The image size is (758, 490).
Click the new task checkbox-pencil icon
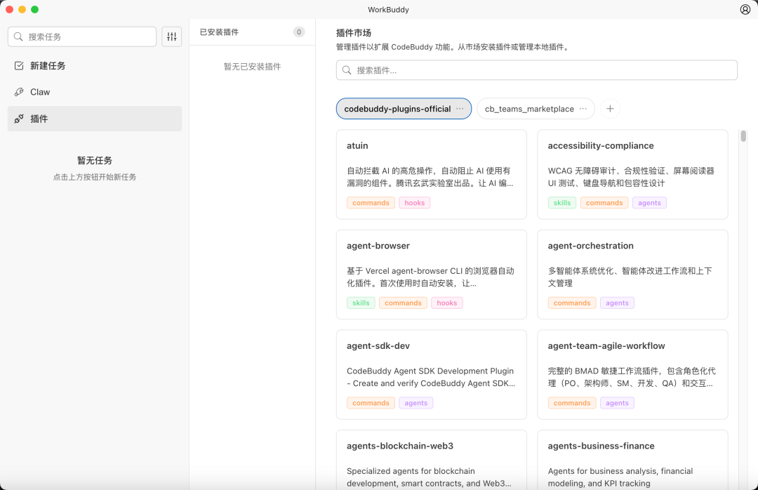[x=19, y=66]
